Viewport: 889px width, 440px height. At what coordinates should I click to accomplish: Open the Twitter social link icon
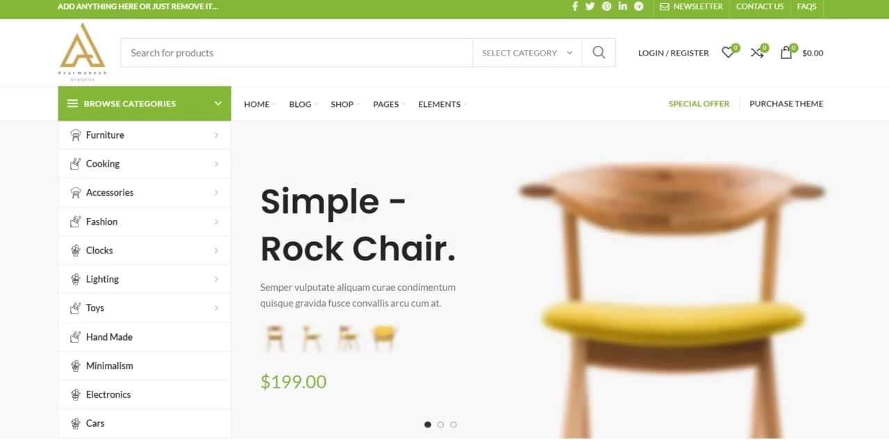(590, 6)
